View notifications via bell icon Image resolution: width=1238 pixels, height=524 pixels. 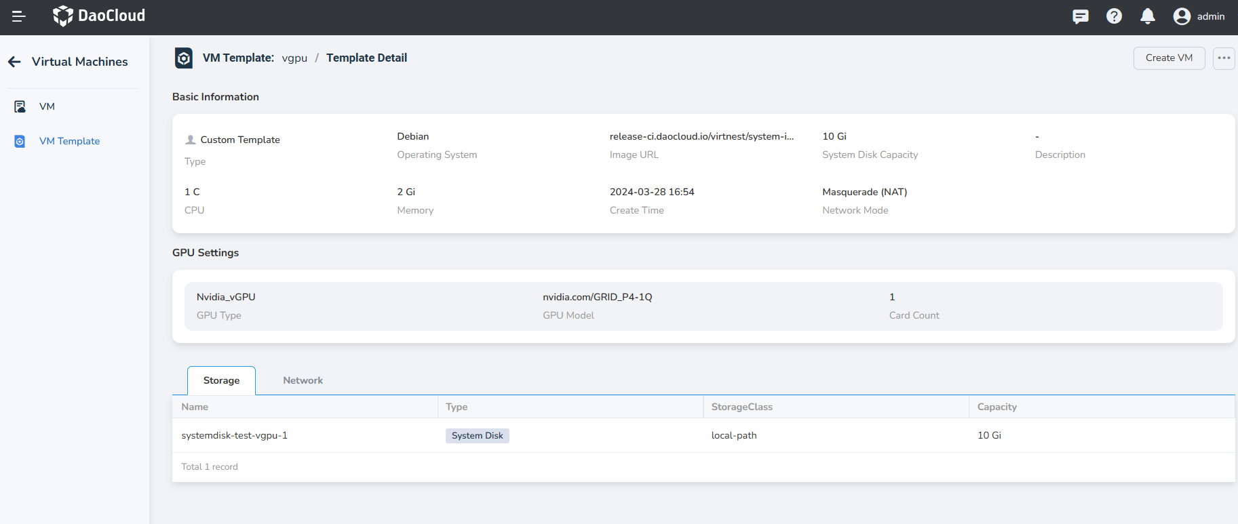[1147, 16]
